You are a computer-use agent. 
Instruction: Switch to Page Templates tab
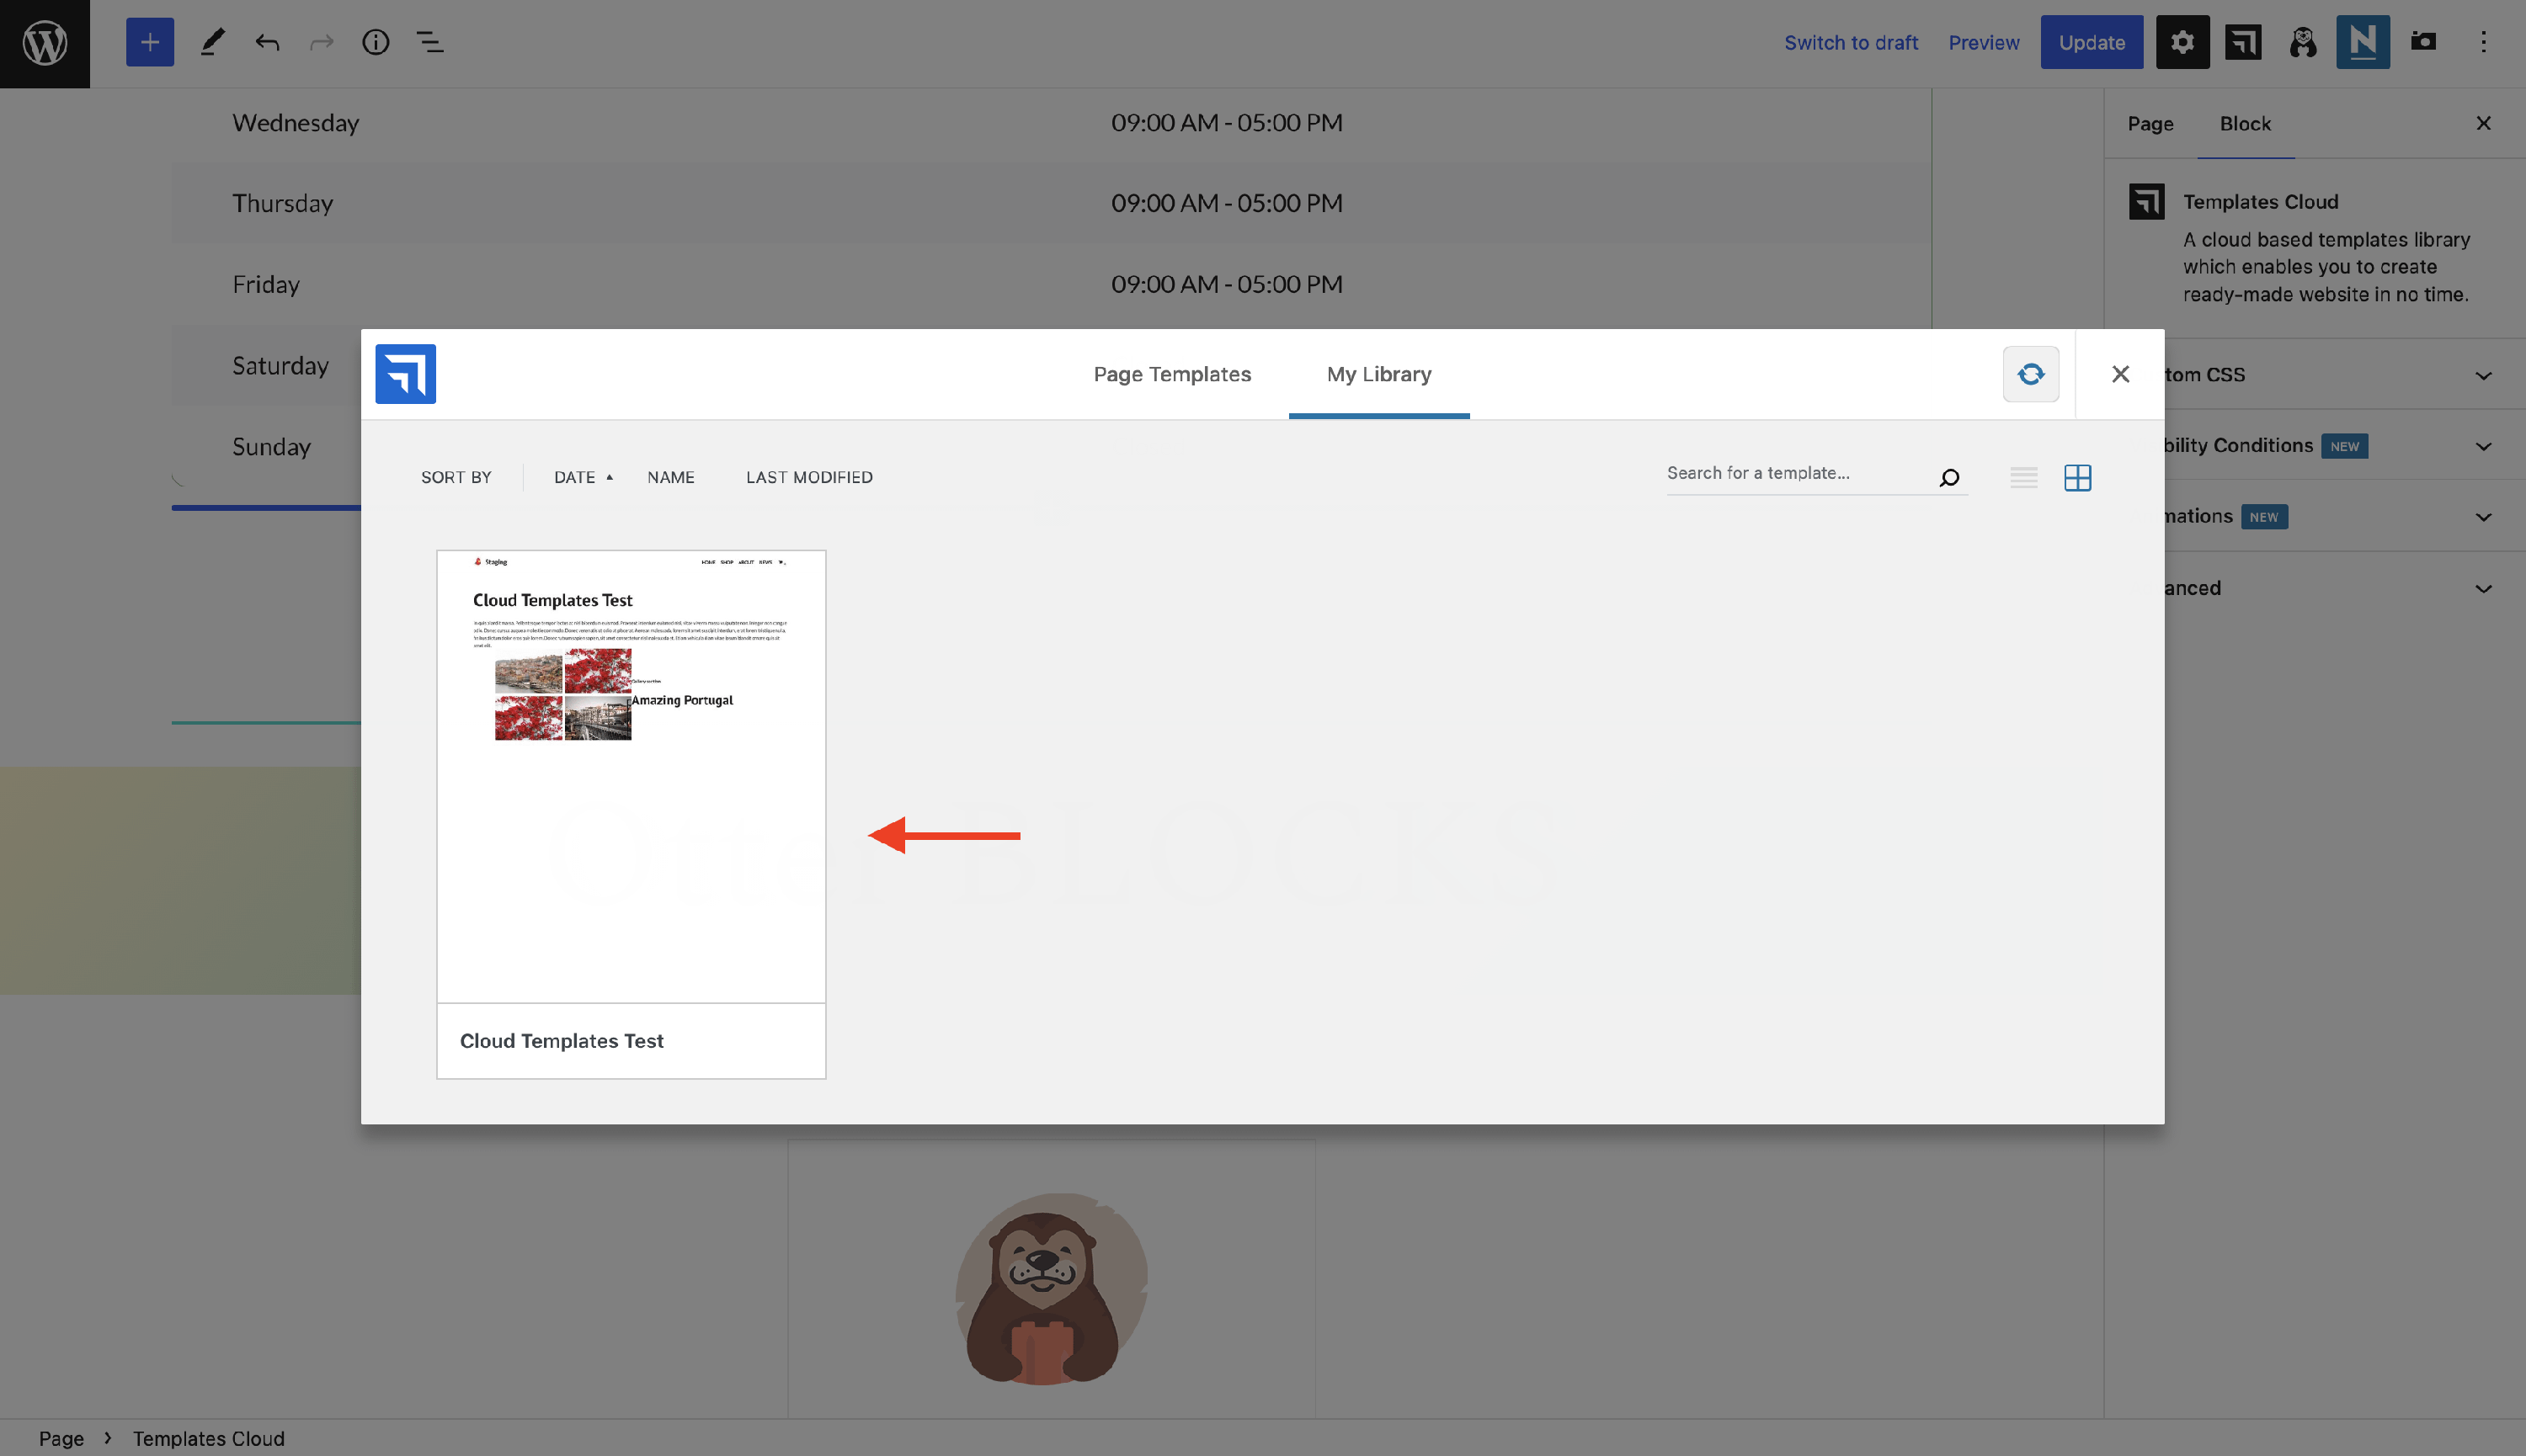[x=1171, y=374]
